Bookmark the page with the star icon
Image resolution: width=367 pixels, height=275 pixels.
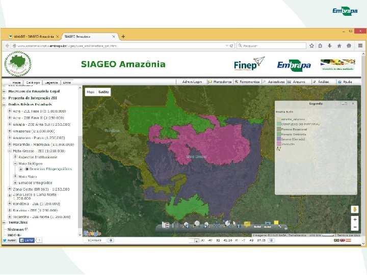(x=311, y=46)
